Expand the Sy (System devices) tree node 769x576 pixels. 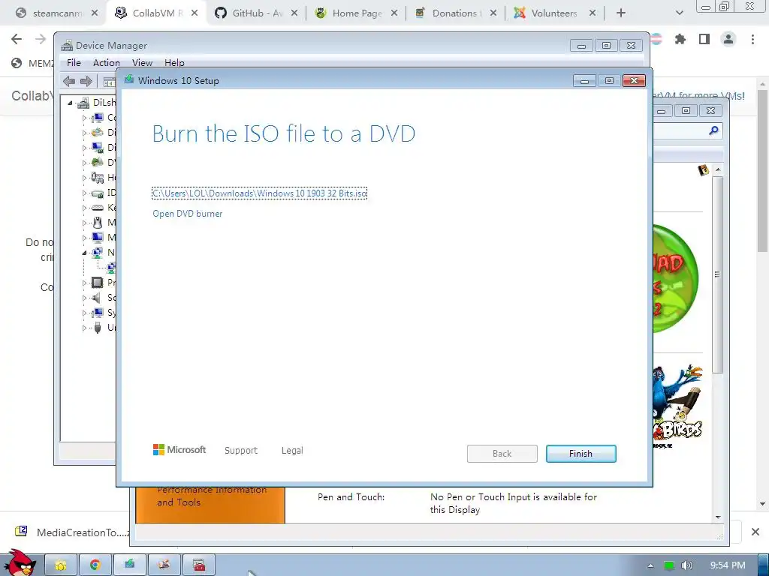84,313
